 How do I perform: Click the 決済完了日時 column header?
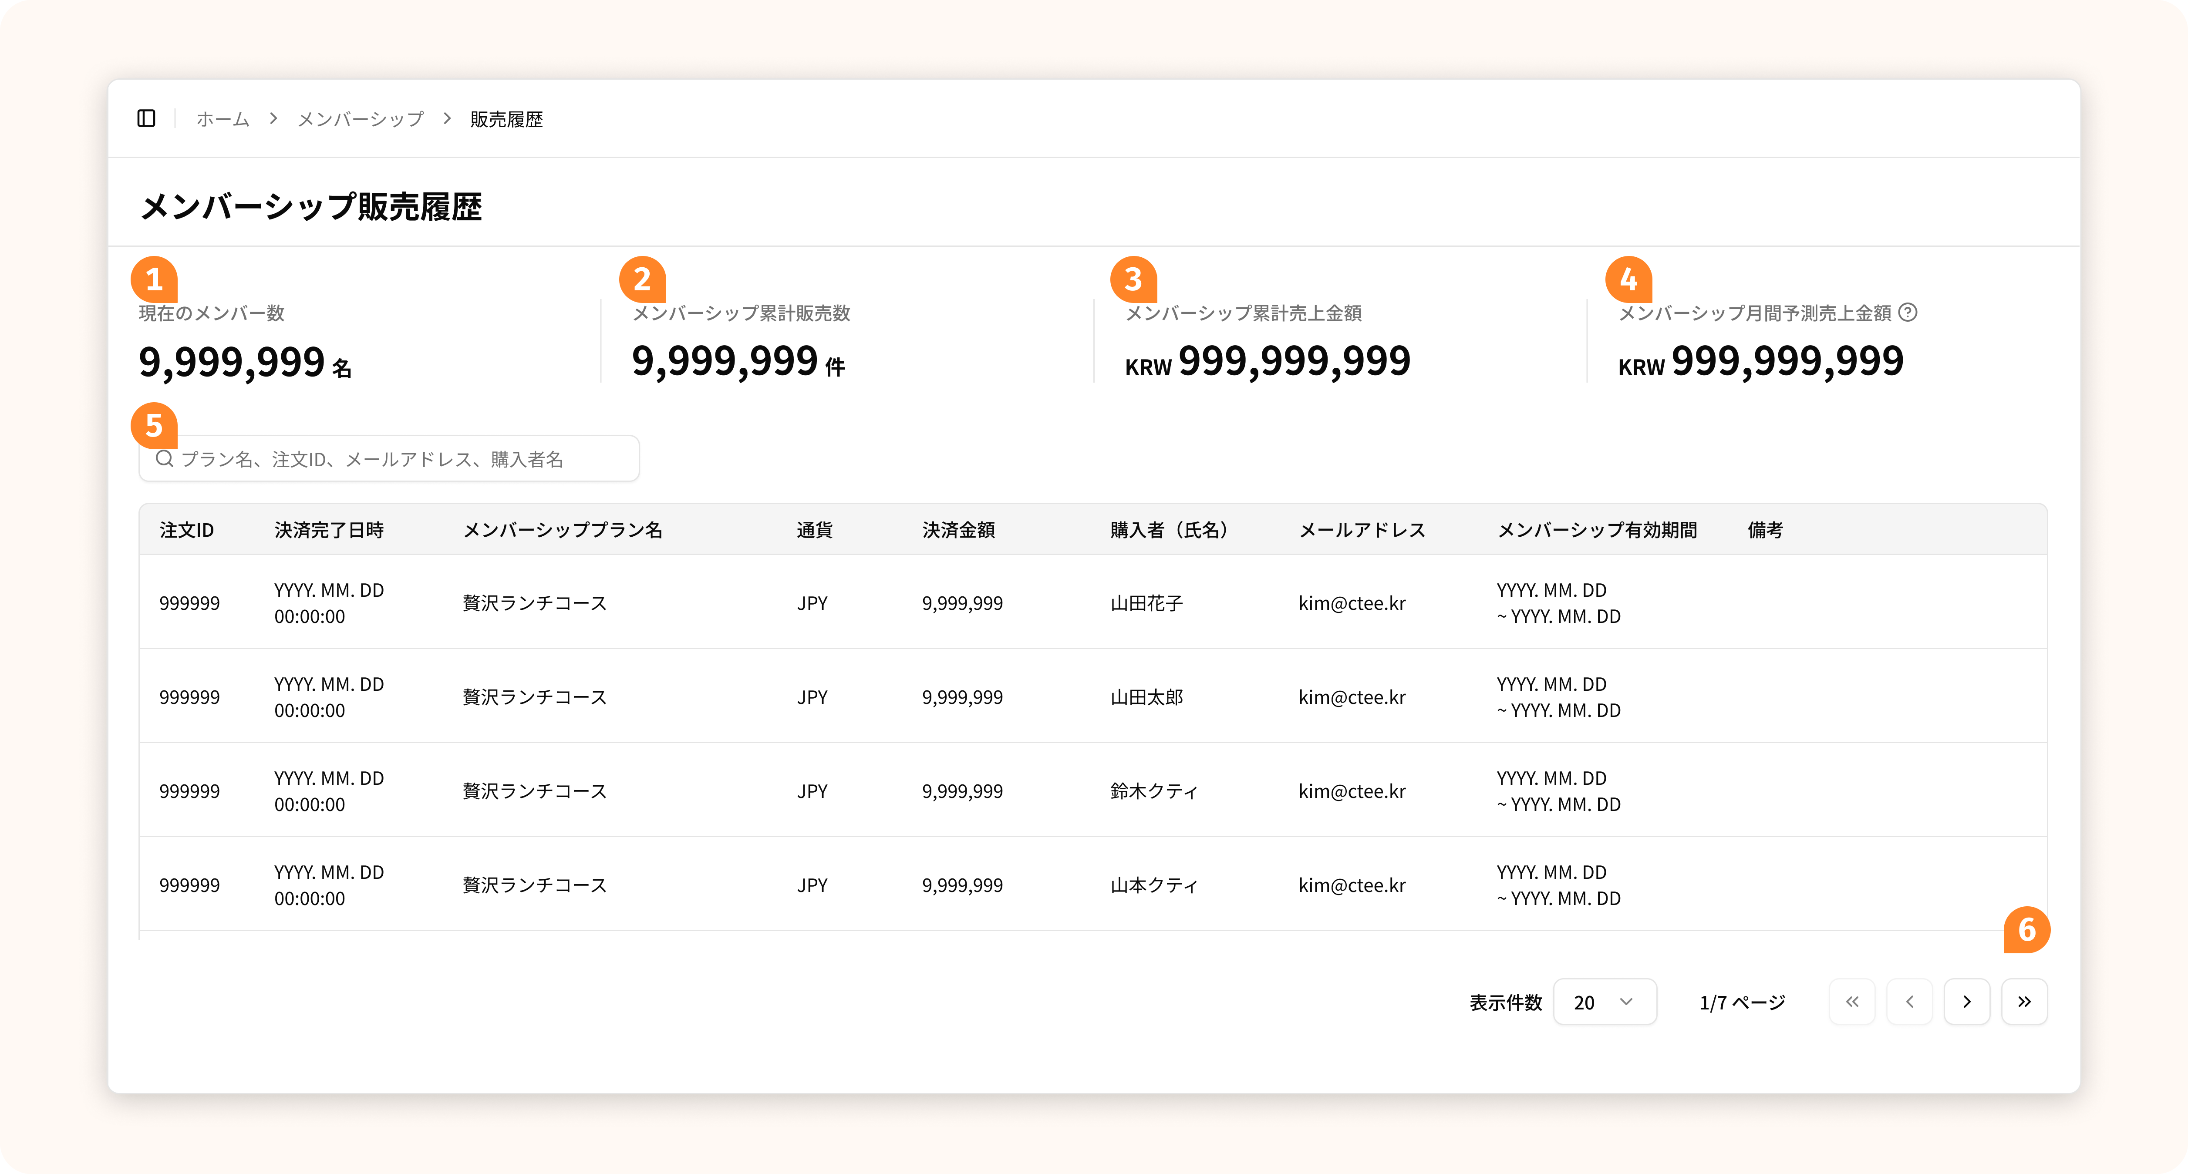coord(329,530)
